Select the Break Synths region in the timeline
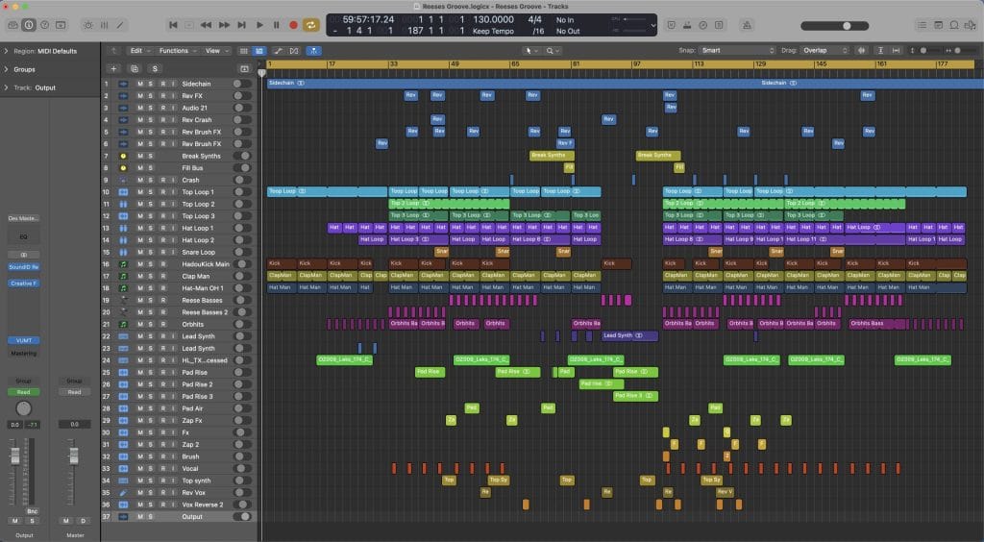The width and height of the screenshot is (984, 542). point(552,156)
